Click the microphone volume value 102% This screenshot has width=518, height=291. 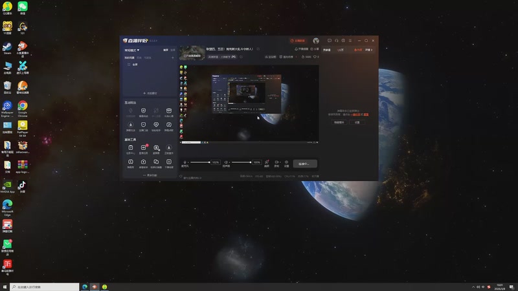point(216,162)
